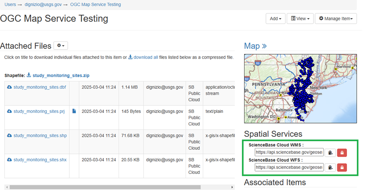Download study_monitoring_sites.dbf file

click(x=39, y=87)
